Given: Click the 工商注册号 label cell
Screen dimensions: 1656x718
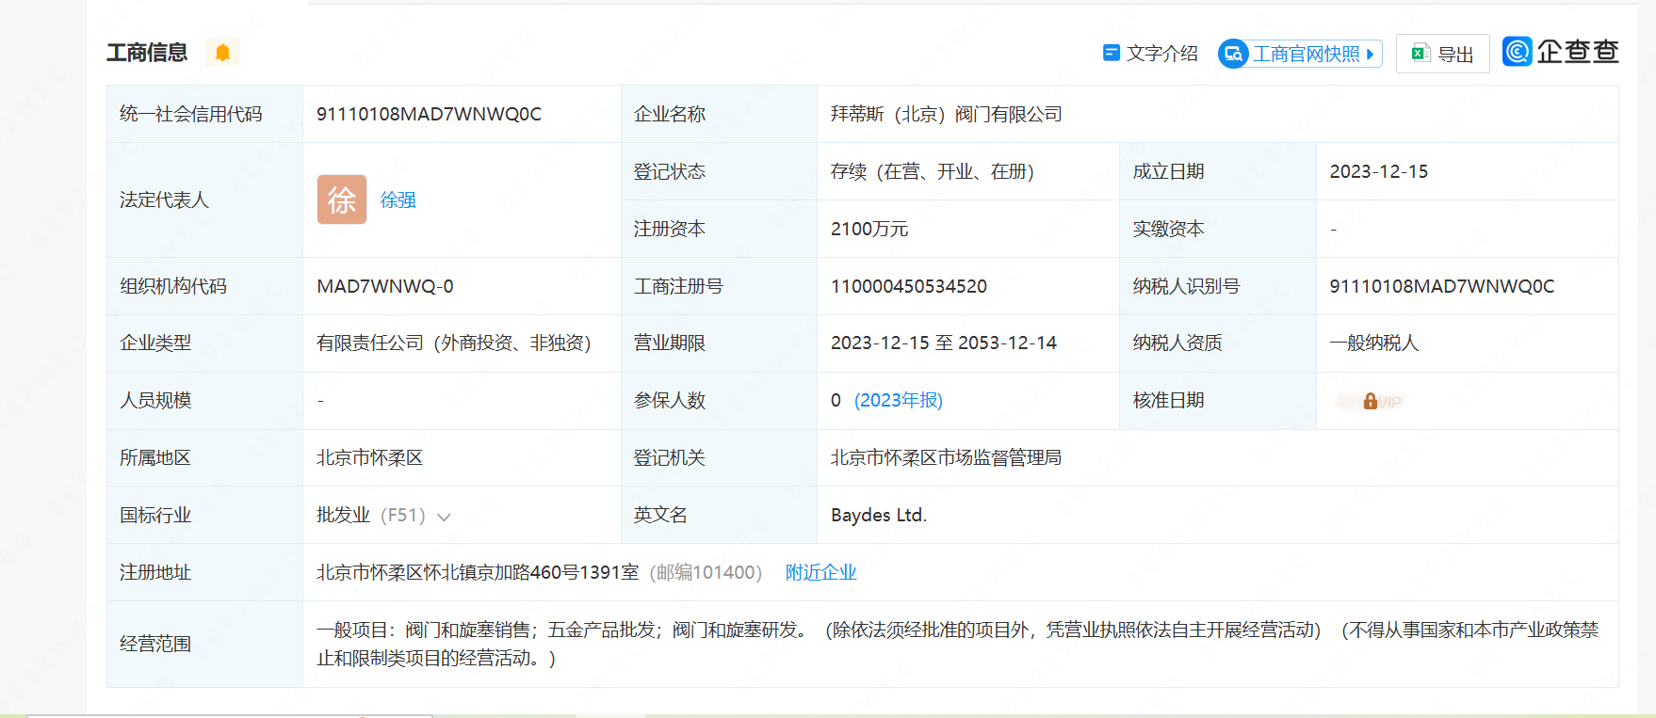Looking at the screenshot, I should click(719, 286).
